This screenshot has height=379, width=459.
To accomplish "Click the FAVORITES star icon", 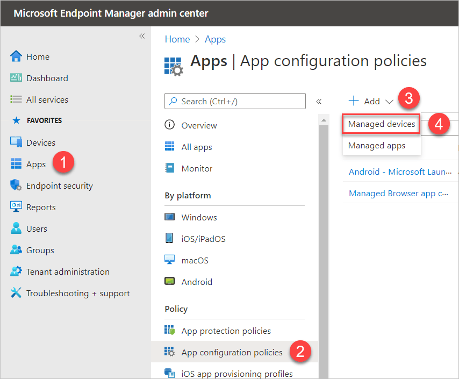I will point(16,120).
